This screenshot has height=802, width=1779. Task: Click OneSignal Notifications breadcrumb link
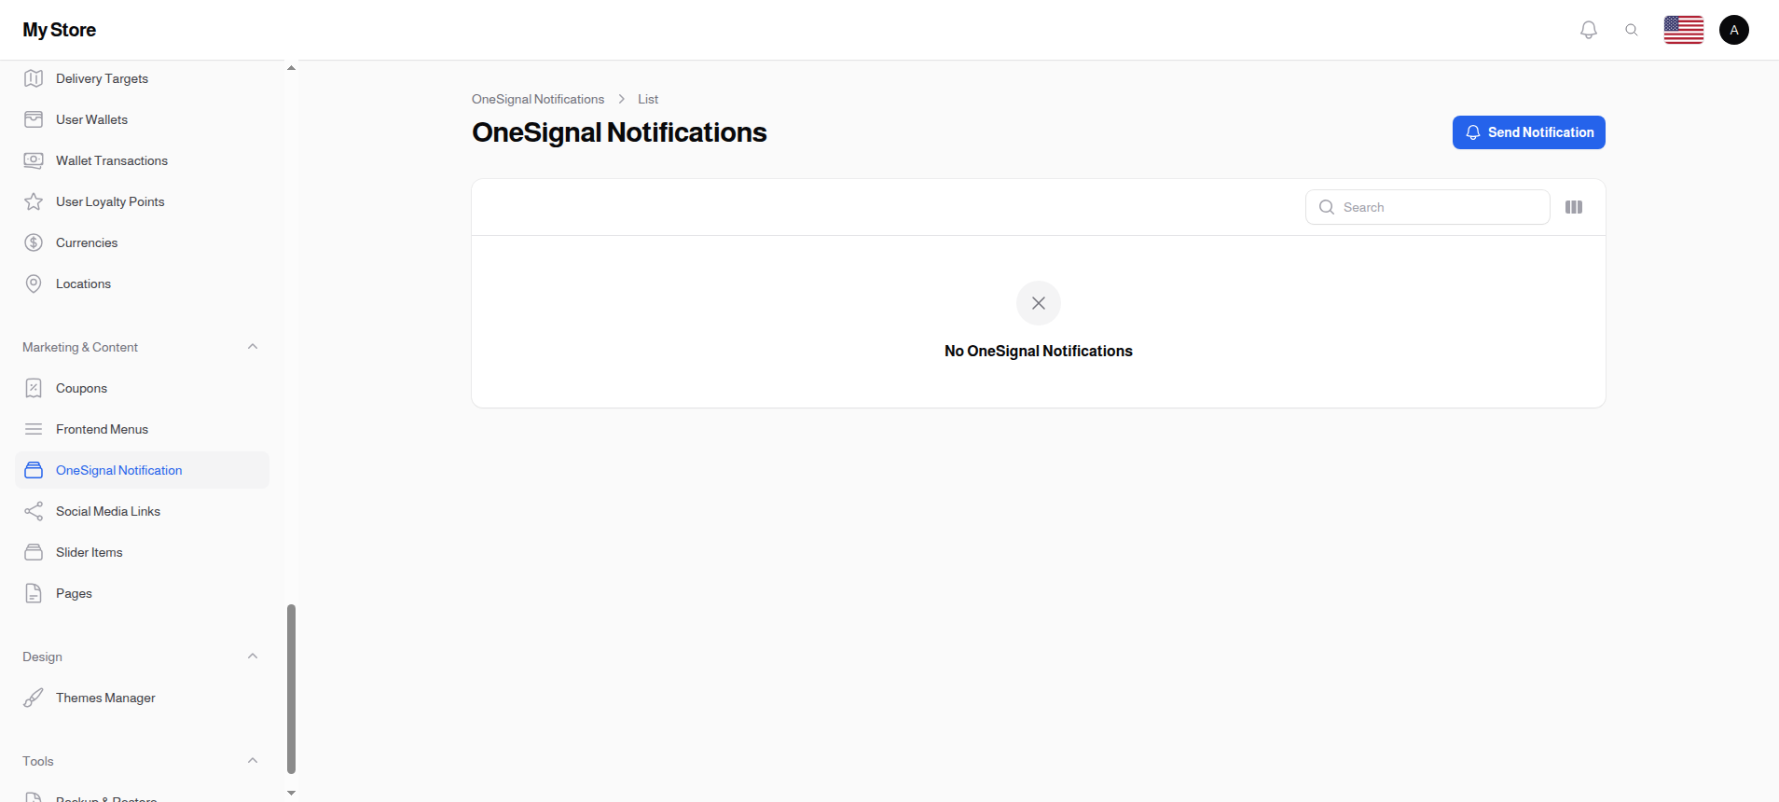point(538,99)
